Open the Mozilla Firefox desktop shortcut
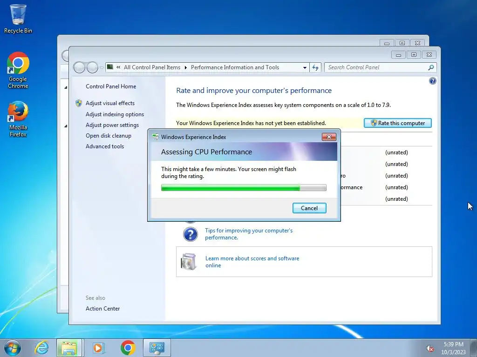477x357 pixels. coord(18,119)
